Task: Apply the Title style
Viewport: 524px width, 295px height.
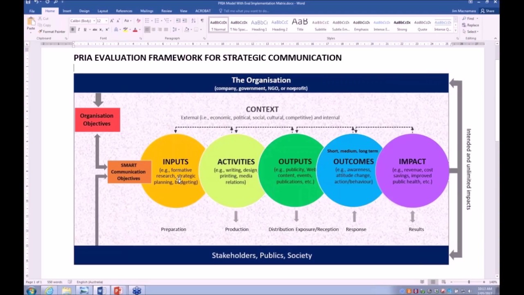Action: (x=300, y=25)
